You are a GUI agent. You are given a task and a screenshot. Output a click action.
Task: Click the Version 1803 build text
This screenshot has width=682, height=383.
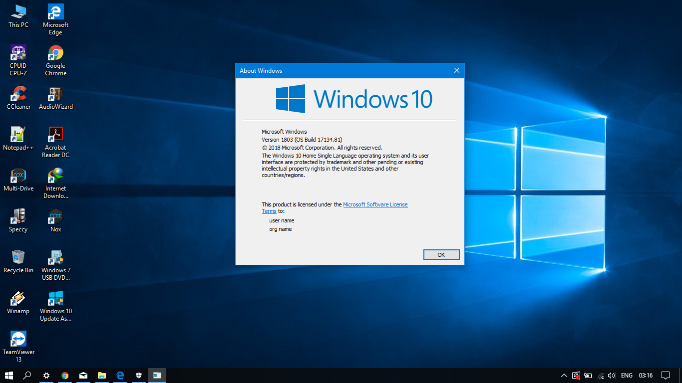tap(302, 140)
